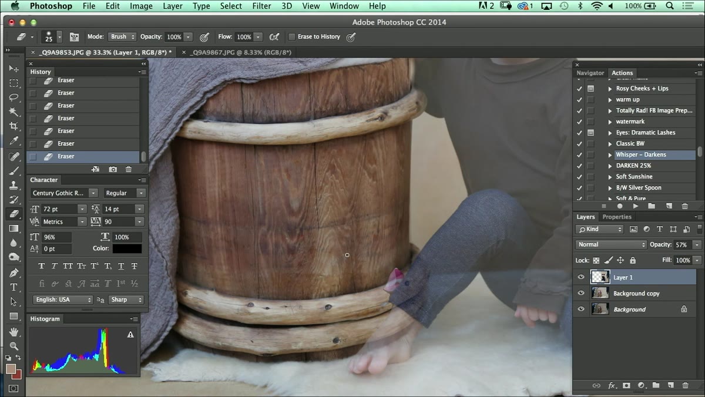The width and height of the screenshot is (705, 397).
Task: Toggle dialog box for Rosy Cheeks + Lips
Action: click(x=590, y=89)
